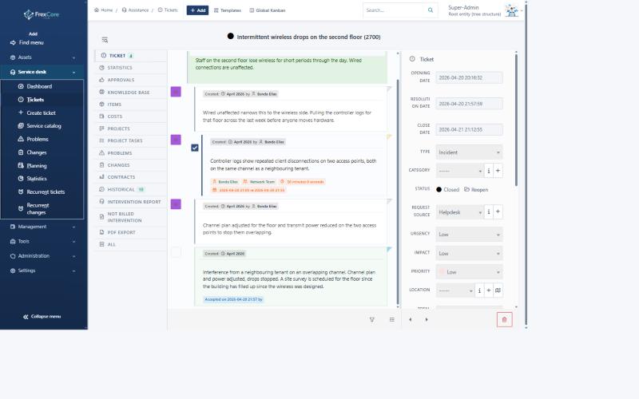This screenshot has width=639, height=399.
Task: Click the timeline filter funnel icon
Action: 372,320
